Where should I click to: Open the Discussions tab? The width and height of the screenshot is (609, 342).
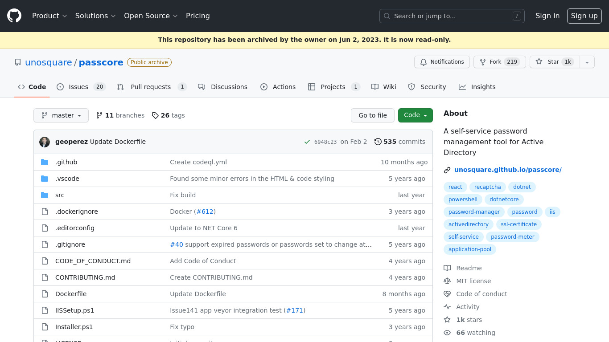click(x=222, y=87)
